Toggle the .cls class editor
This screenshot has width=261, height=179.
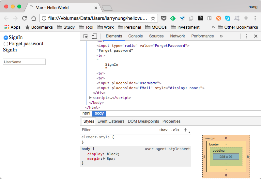[175, 130]
